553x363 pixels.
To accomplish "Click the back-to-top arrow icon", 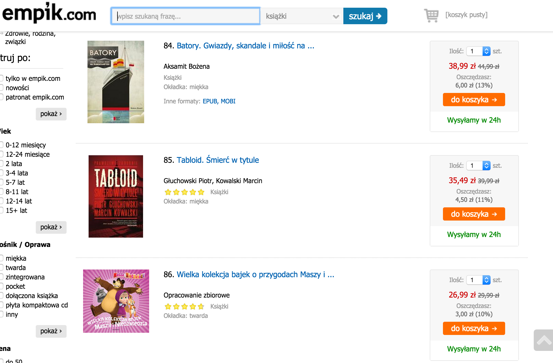I will 543,340.
